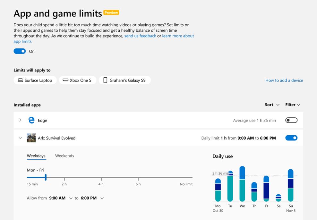Open the 6:00 PM end time dropdown
The image size is (317, 220).
[102, 198]
